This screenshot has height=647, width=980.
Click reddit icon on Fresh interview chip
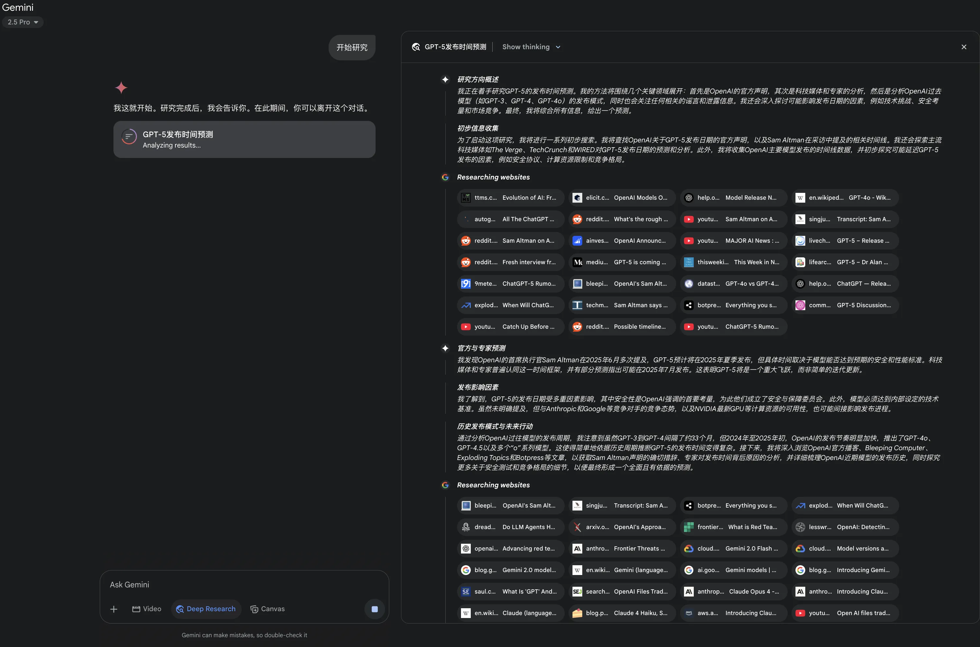tap(466, 262)
